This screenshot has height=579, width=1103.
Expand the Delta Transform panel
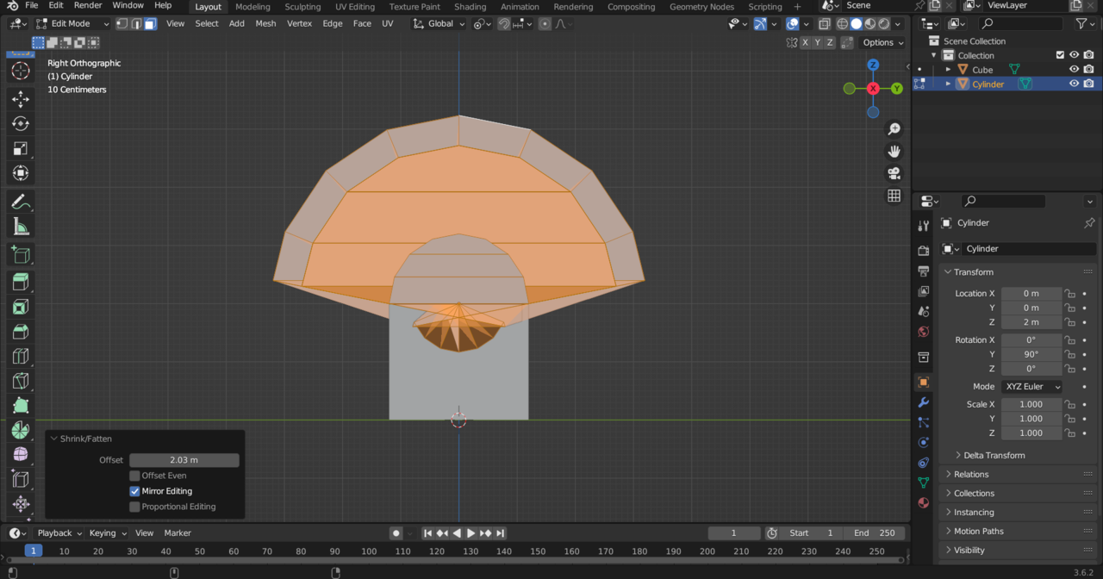tap(994, 455)
